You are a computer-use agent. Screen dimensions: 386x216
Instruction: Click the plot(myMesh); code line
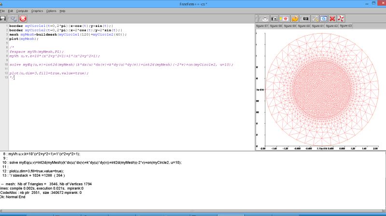point(24,39)
